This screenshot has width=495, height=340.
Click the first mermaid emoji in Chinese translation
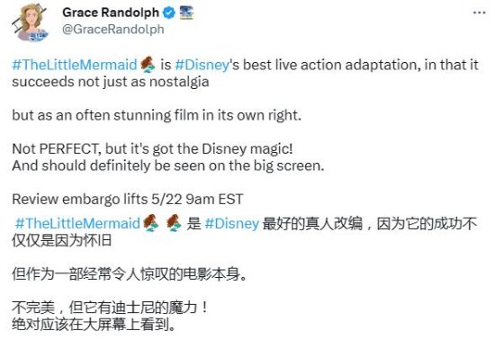[151, 223]
